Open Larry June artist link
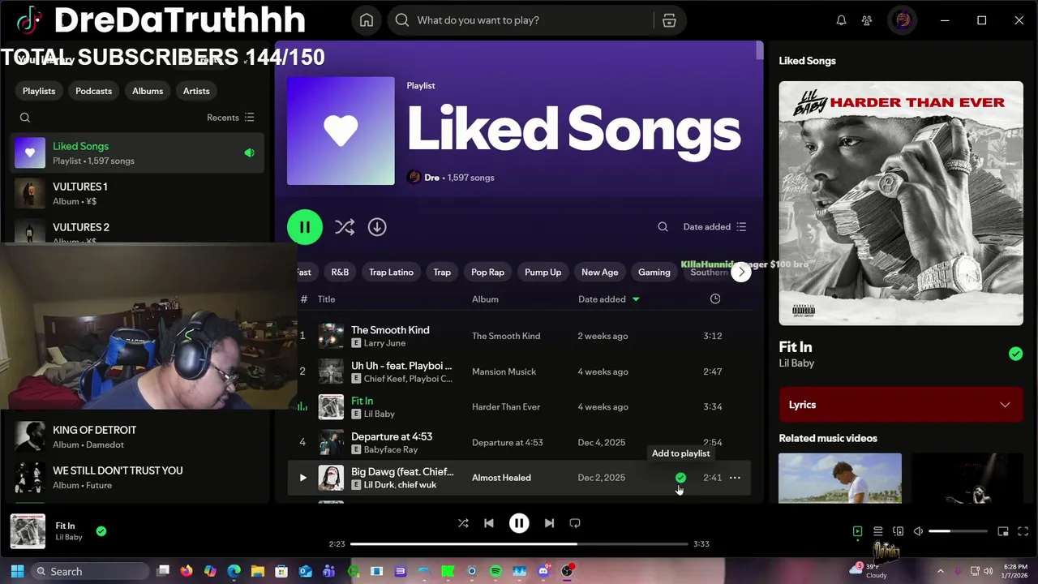The height and width of the screenshot is (584, 1038). point(384,343)
